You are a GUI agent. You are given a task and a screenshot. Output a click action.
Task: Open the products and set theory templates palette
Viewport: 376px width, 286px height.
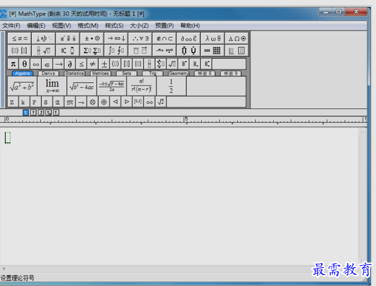coord(188,51)
